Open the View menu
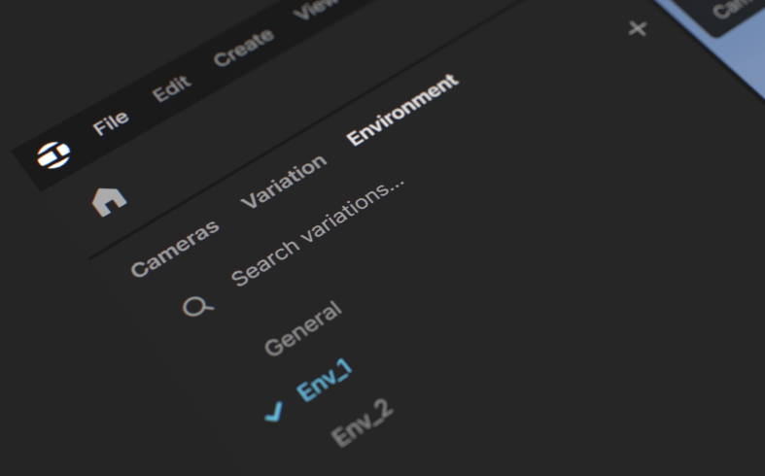 (x=316, y=9)
